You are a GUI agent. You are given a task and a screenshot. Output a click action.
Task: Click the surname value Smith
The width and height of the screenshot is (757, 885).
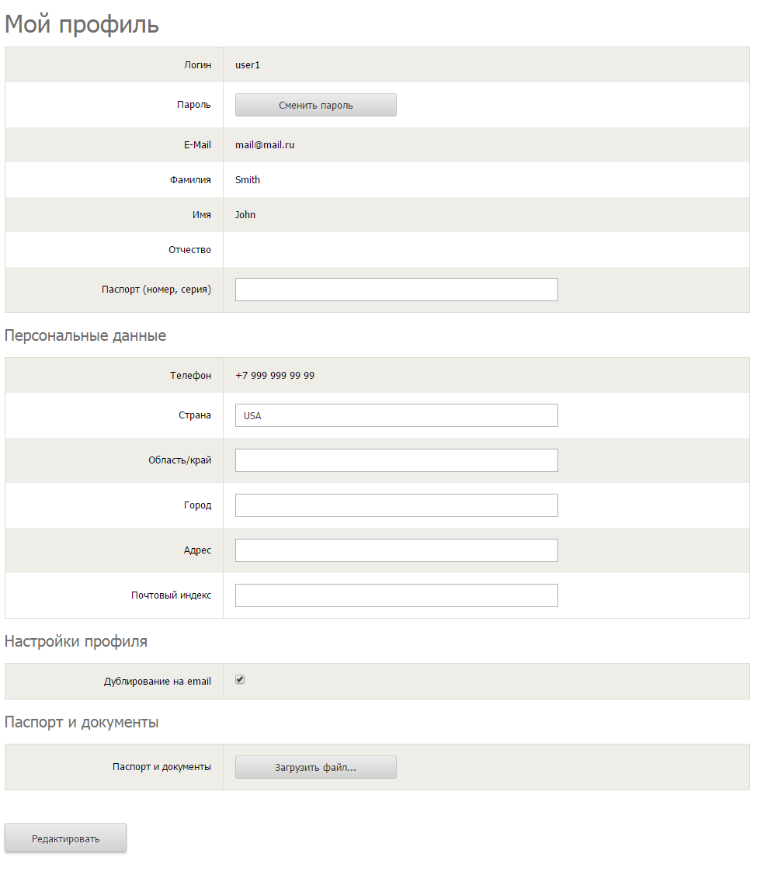(x=248, y=180)
